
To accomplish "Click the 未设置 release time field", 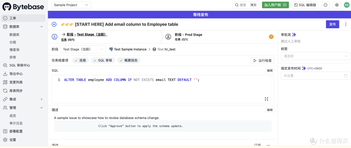I will point(316,76).
